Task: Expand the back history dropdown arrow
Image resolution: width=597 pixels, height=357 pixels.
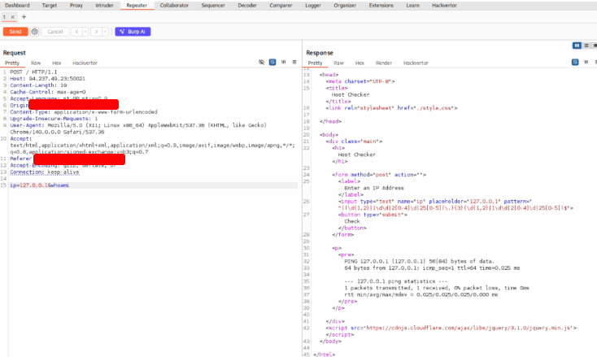Action: pos(85,32)
